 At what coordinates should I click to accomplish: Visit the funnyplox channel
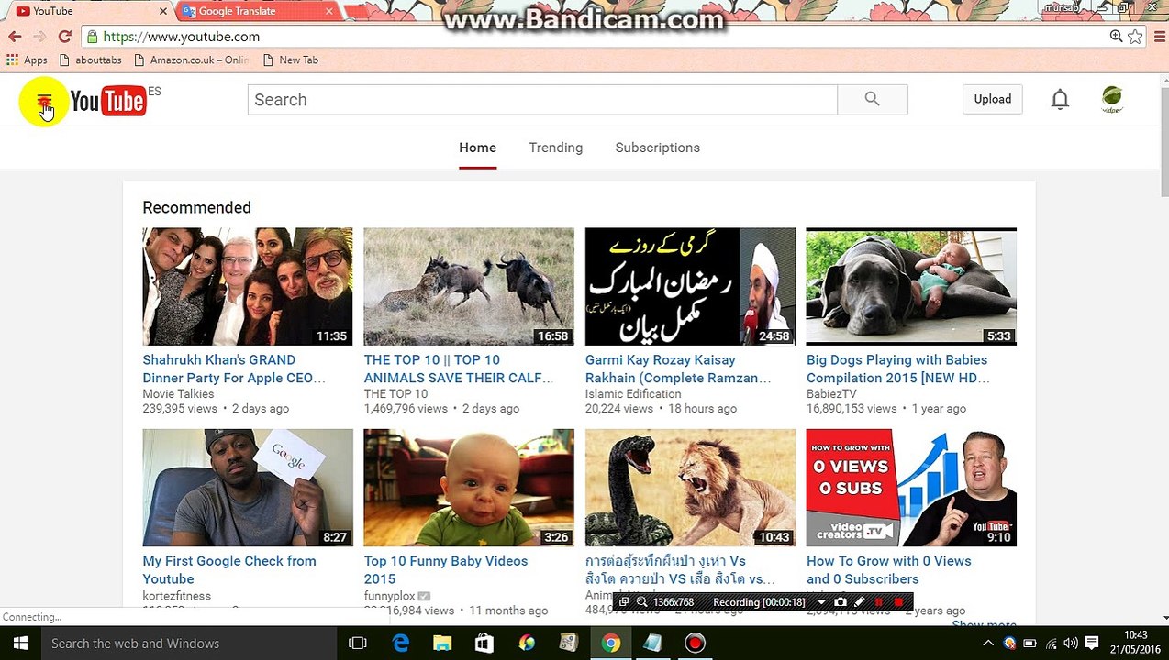tap(389, 596)
